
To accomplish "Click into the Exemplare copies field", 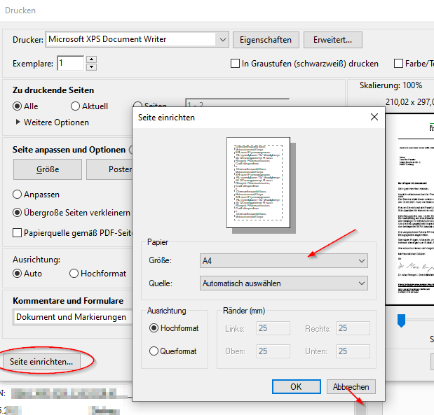I will [71, 63].
